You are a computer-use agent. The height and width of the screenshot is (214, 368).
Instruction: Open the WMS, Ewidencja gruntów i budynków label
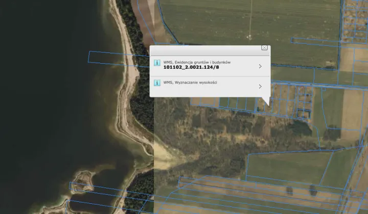pos(197,62)
